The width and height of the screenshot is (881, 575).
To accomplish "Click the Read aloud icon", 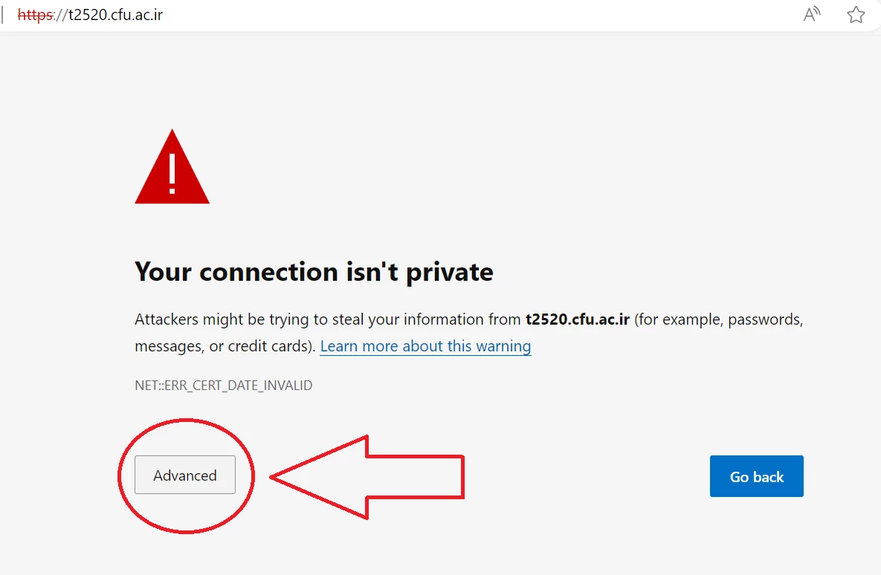I will (x=812, y=15).
